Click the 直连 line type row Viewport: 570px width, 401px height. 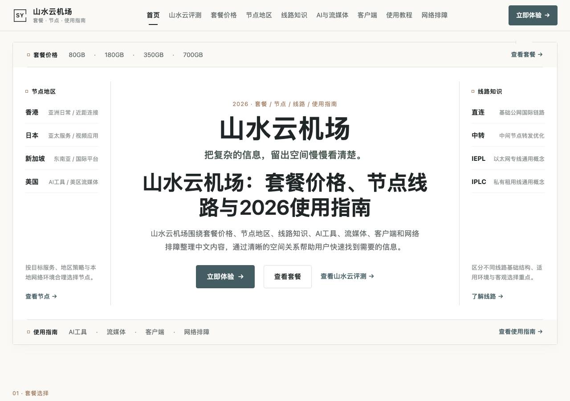[508, 112]
